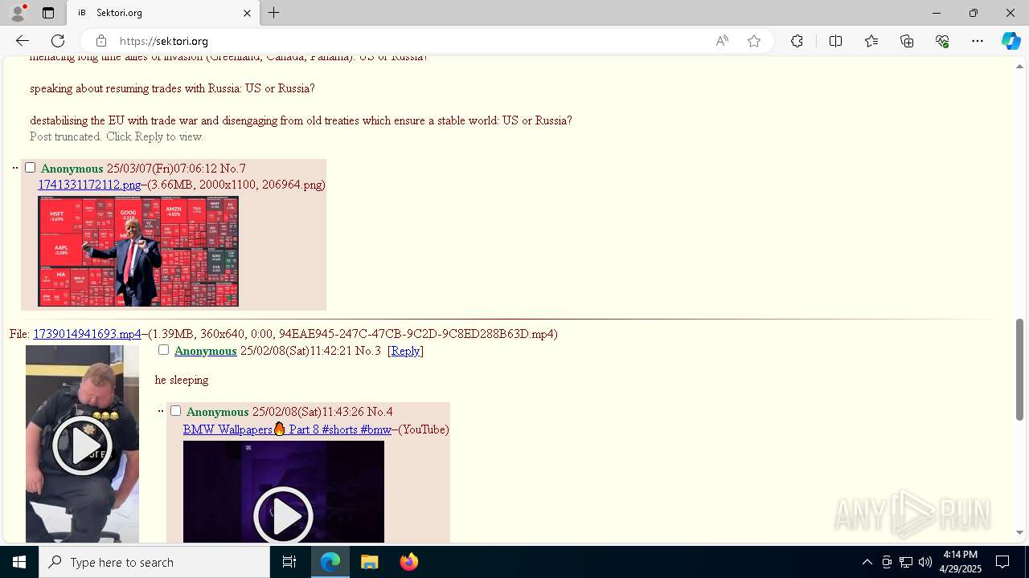Add this page to favorites

tap(754, 41)
